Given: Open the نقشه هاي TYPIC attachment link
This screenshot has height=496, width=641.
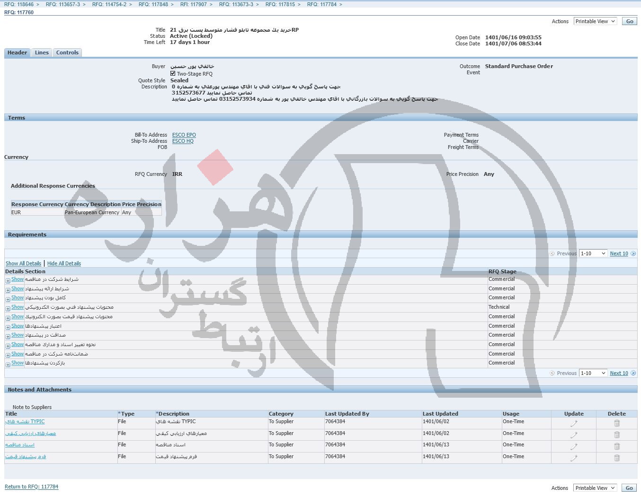Looking at the screenshot, I should pyautogui.click(x=25, y=422).
